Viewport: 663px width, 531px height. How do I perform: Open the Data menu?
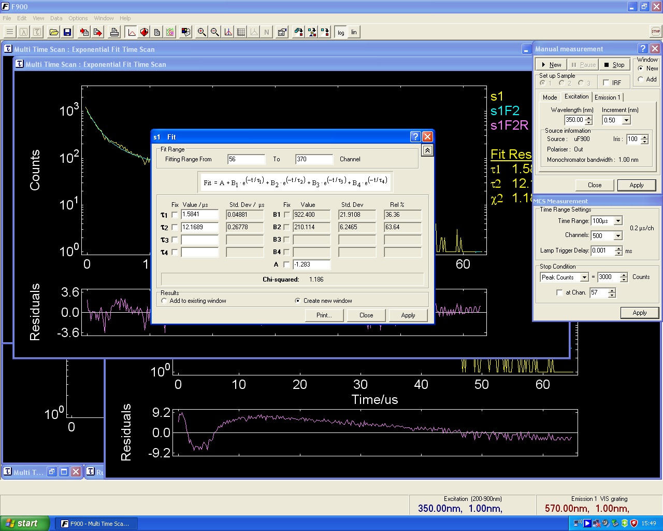pyautogui.click(x=56, y=18)
